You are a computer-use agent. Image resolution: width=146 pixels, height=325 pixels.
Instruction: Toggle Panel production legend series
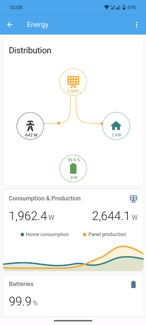click(x=104, y=235)
